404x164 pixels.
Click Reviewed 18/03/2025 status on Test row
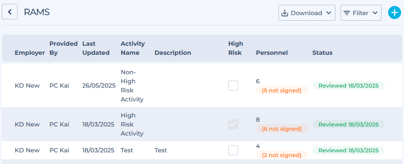tap(348, 150)
